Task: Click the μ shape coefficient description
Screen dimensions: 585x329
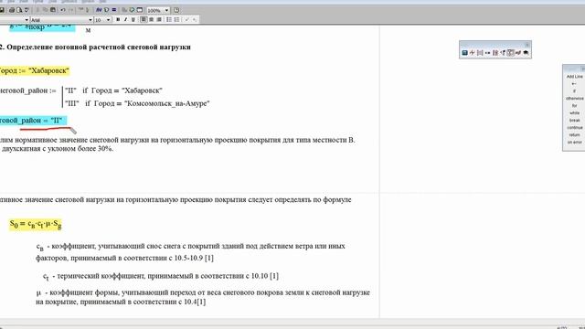Action: coord(203,297)
